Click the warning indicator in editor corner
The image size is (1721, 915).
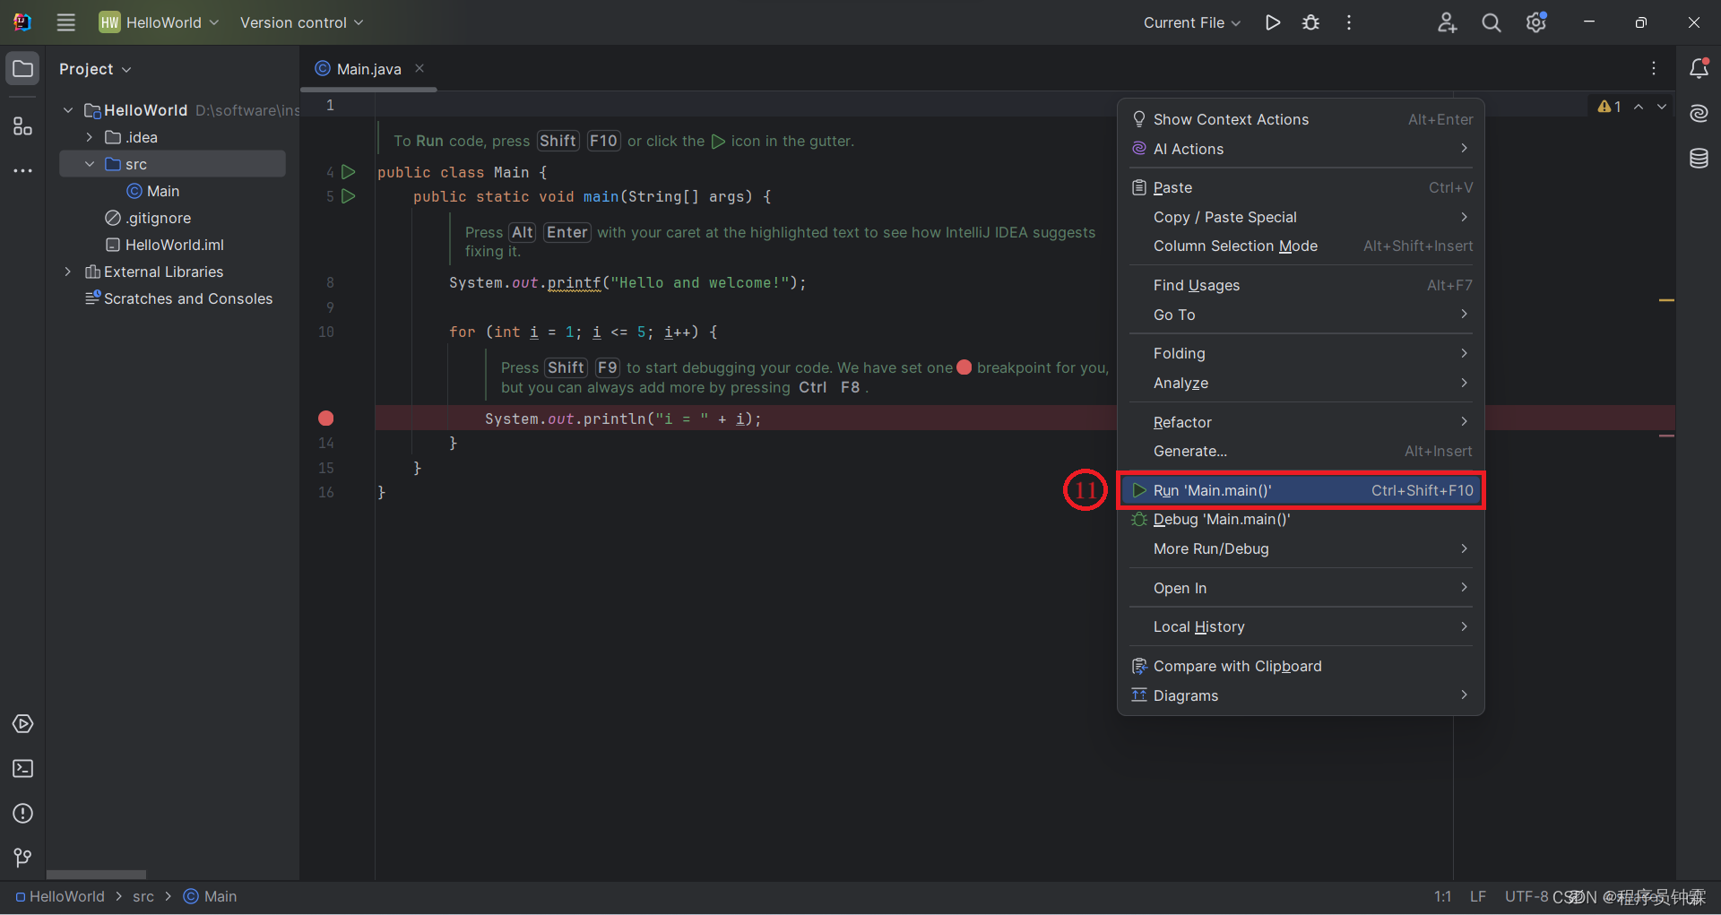pos(1610,107)
